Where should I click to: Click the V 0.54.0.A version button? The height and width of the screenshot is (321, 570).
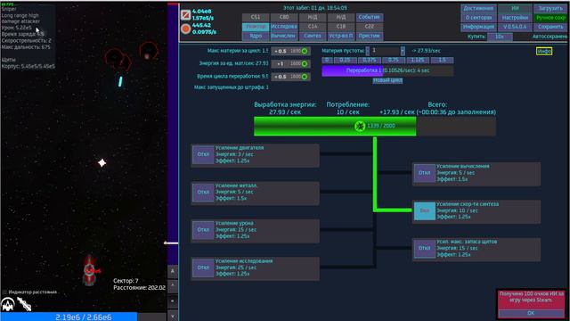click(515, 27)
